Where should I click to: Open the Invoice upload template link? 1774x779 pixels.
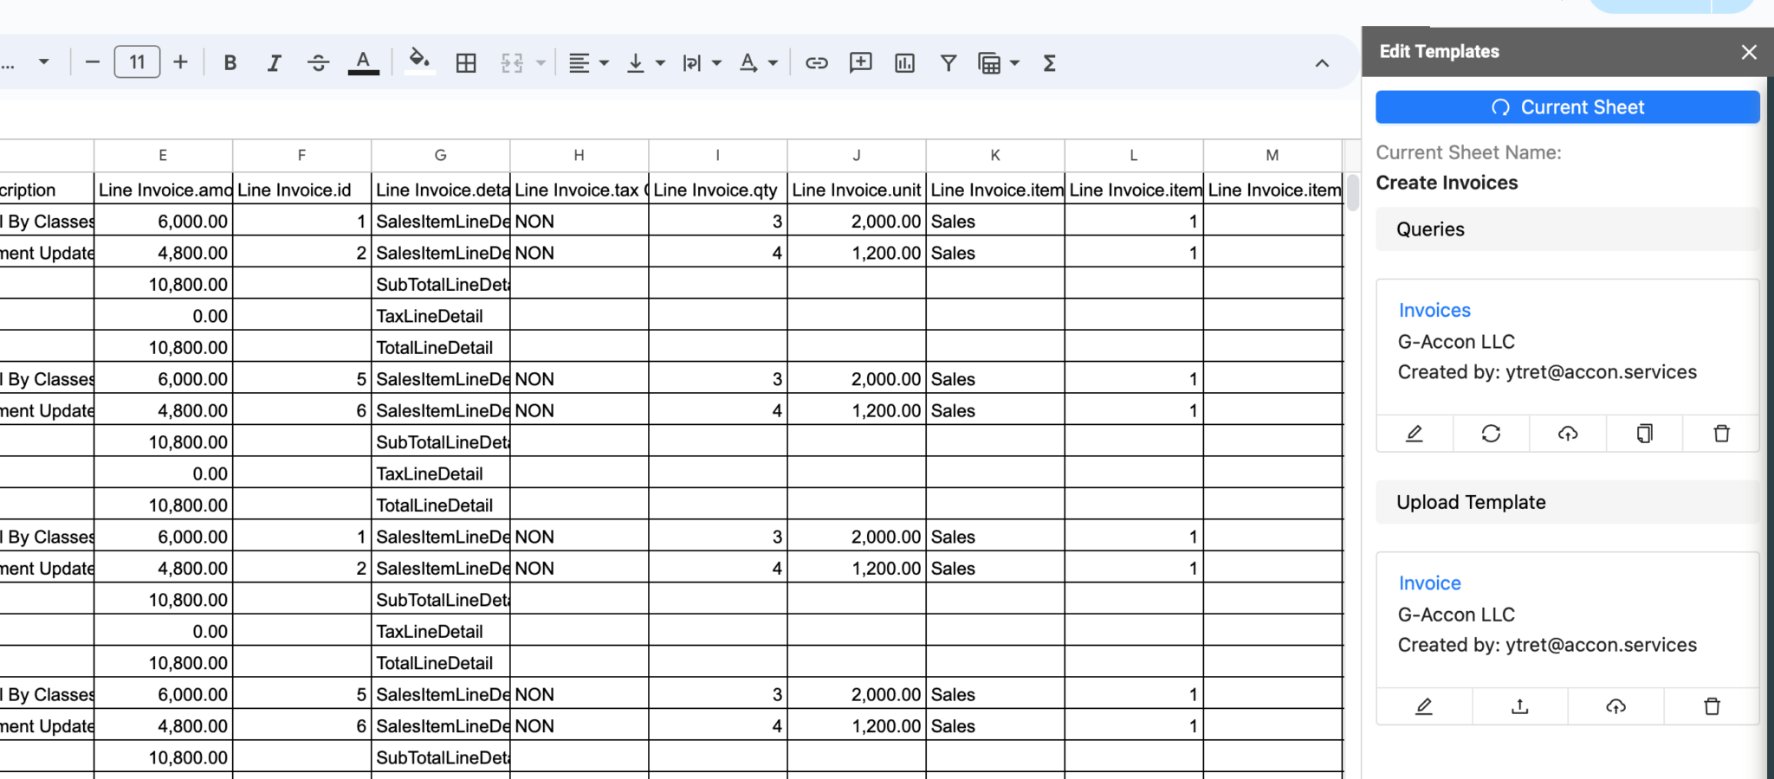click(x=1429, y=583)
